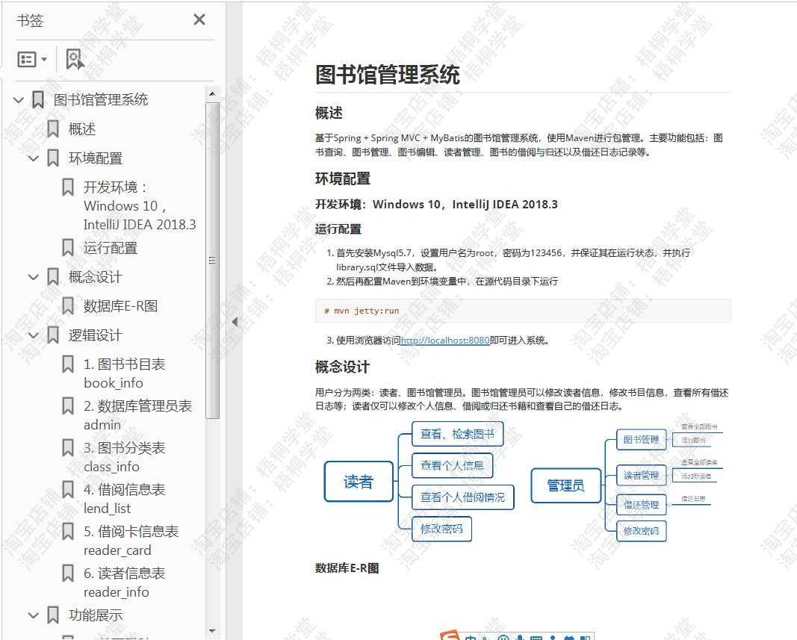Collapse the 逻辑设计 bookmark node

click(x=34, y=335)
